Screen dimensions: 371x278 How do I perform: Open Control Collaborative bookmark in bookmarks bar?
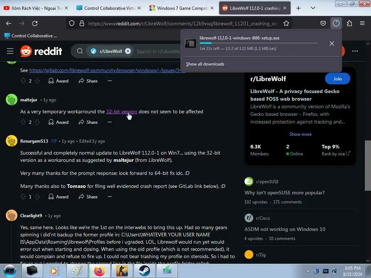(x=31, y=36)
